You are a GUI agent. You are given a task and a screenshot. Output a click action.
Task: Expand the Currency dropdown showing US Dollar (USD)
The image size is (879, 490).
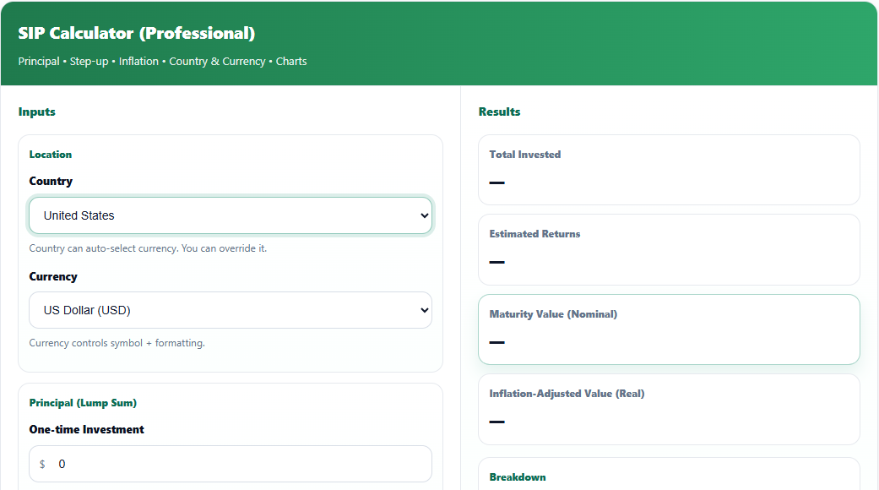coord(230,310)
